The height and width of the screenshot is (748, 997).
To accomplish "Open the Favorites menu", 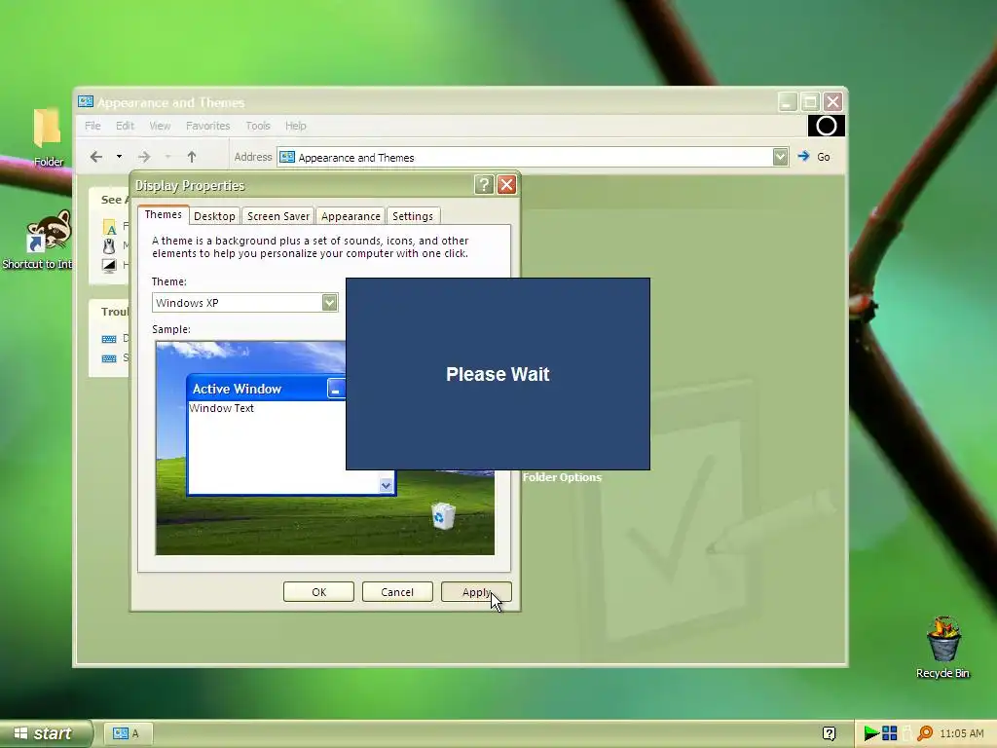I will click(x=208, y=126).
